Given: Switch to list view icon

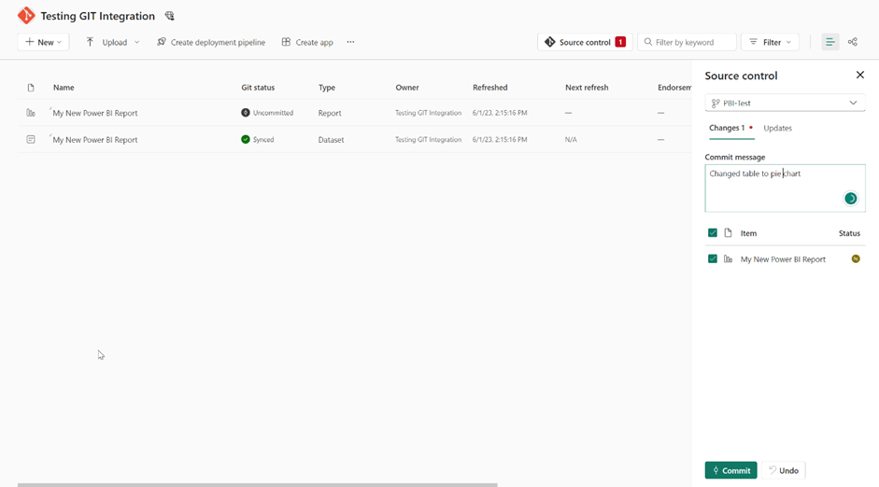Looking at the screenshot, I should click(830, 42).
